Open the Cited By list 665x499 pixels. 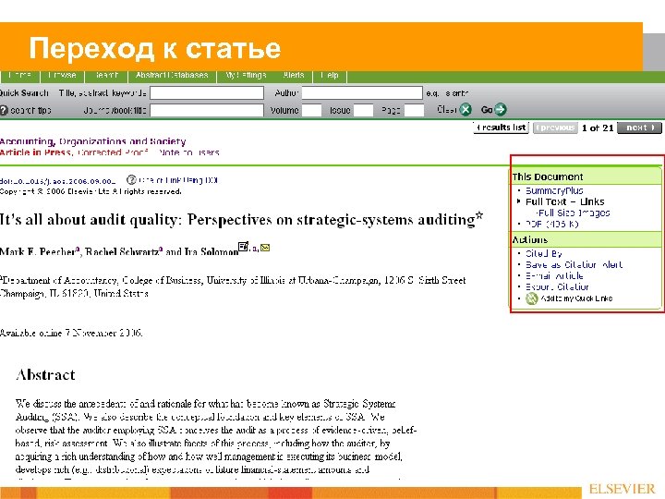[544, 253]
